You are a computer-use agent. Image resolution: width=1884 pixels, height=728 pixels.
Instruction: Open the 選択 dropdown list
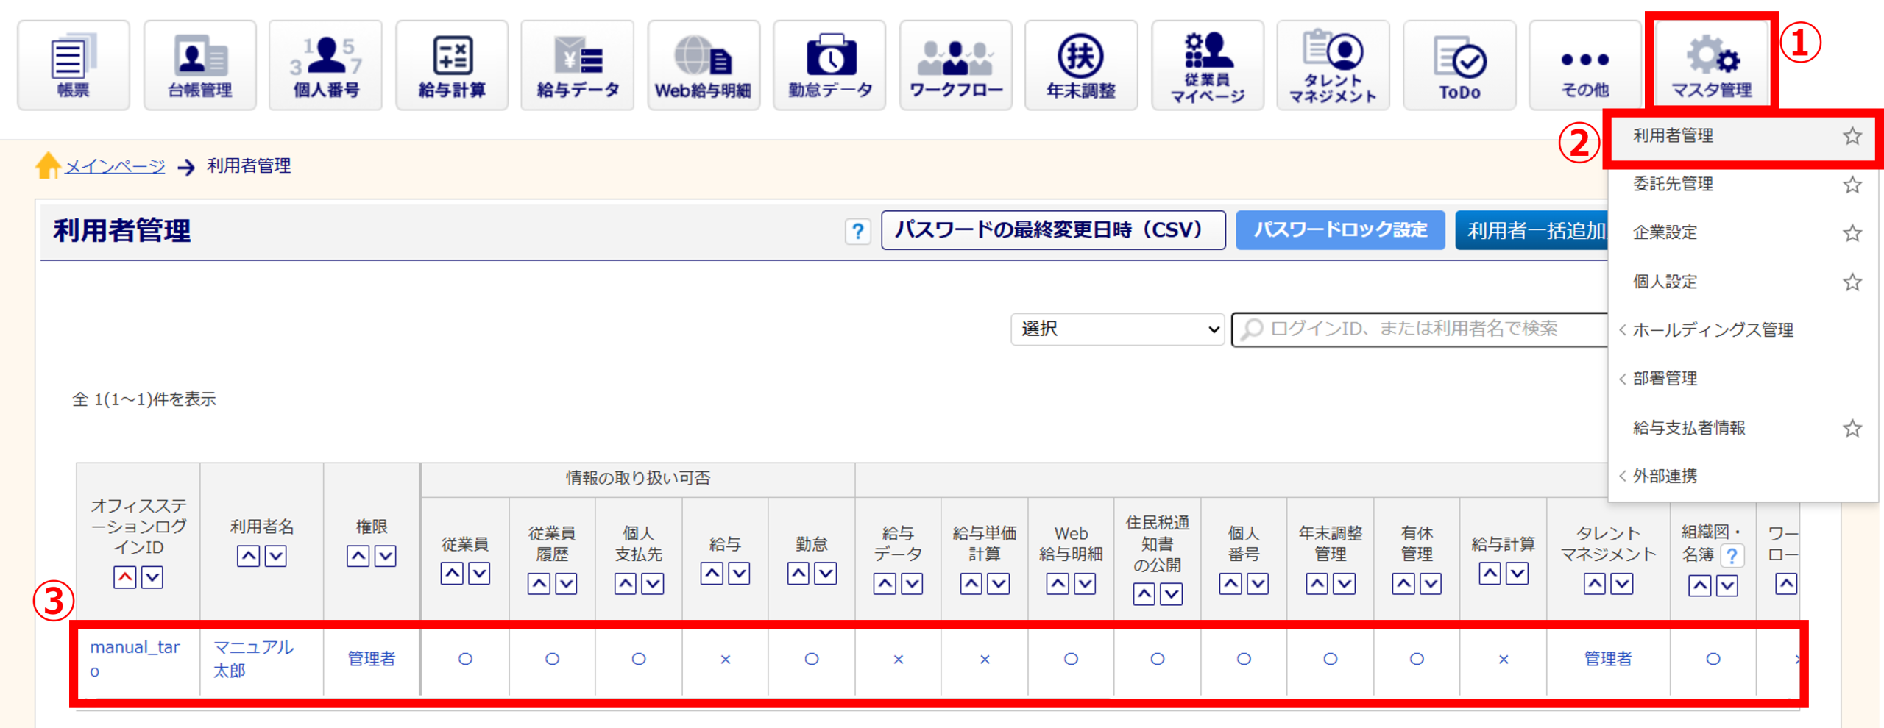(1116, 329)
